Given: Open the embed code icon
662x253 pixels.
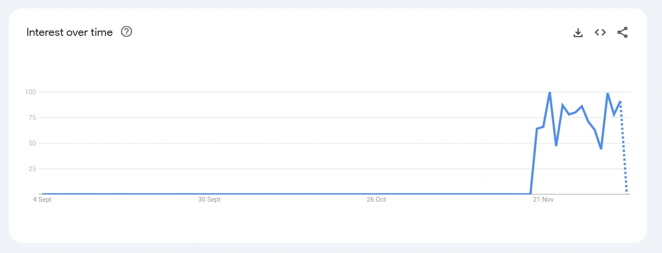Looking at the screenshot, I should (x=600, y=32).
